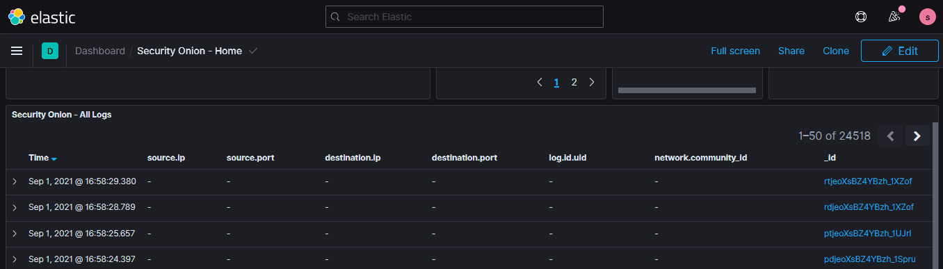943x269 pixels.
Task: Open the green D space selector
Action: [x=49, y=51]
